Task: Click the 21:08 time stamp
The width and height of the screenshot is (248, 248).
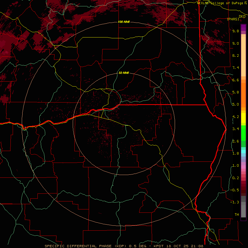Action: (197, 246)
